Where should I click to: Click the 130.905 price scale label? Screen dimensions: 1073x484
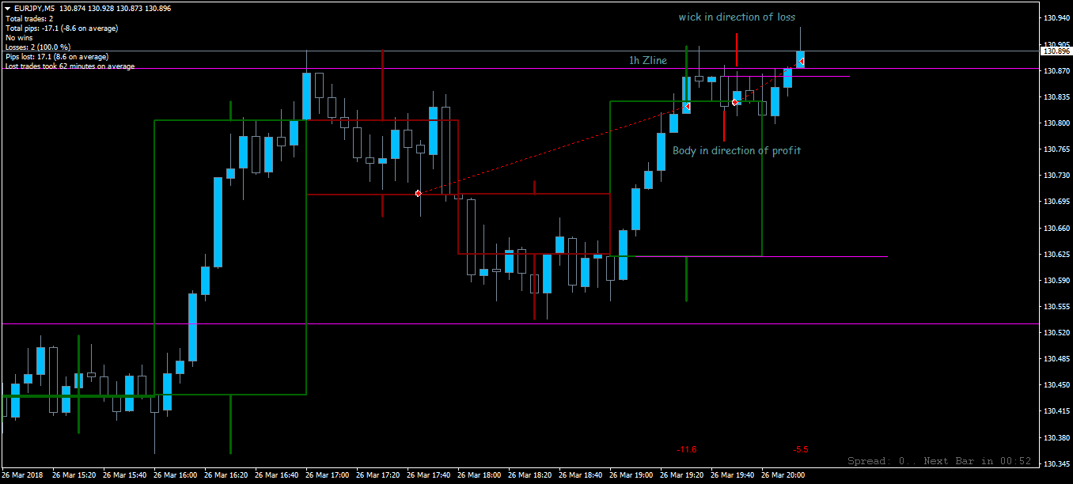(x=1056, y=45)
